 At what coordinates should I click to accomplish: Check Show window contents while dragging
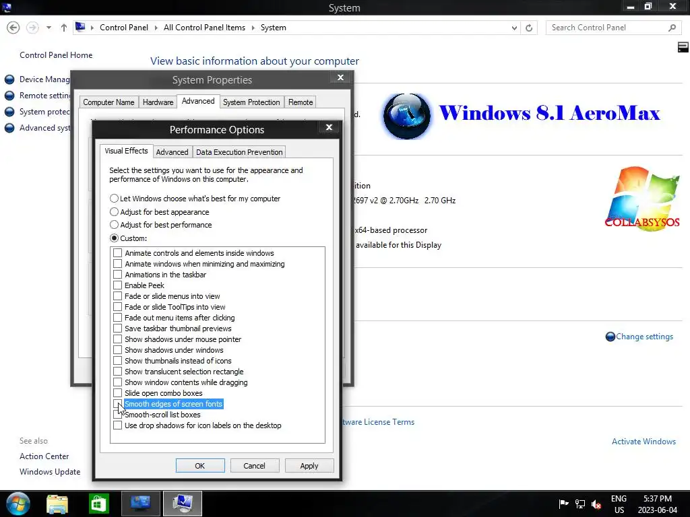[x=117, y=382]
